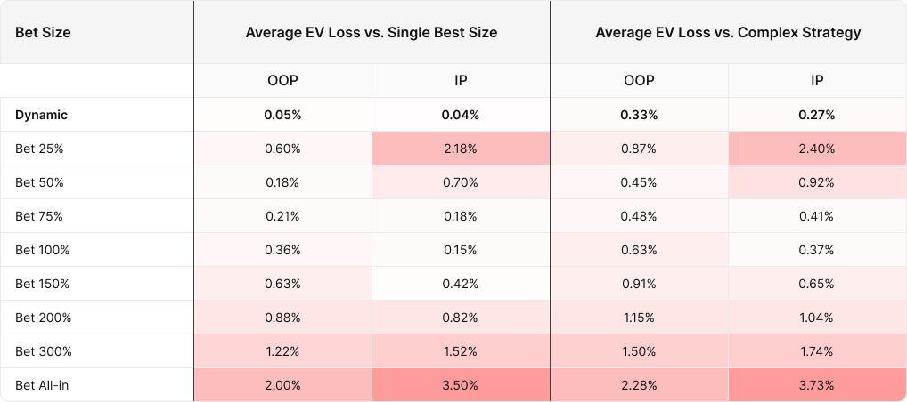Click the 0.05% Dynamic OOP cell

tap(282, 115)
